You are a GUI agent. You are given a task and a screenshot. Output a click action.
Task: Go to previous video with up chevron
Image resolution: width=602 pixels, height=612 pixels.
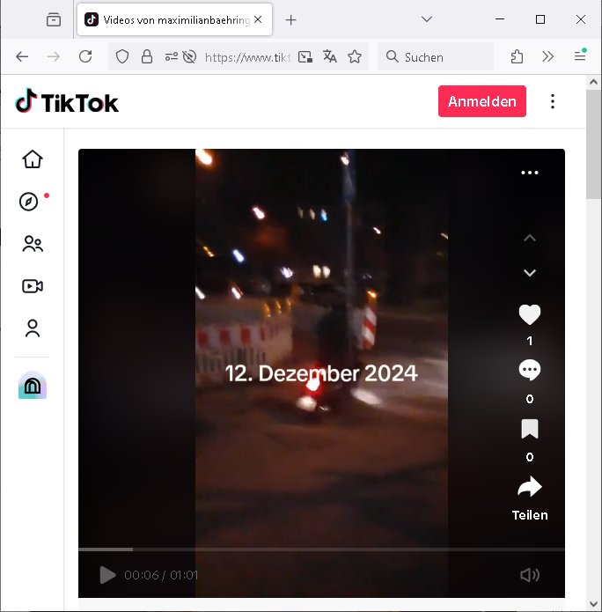click(530, 238)
